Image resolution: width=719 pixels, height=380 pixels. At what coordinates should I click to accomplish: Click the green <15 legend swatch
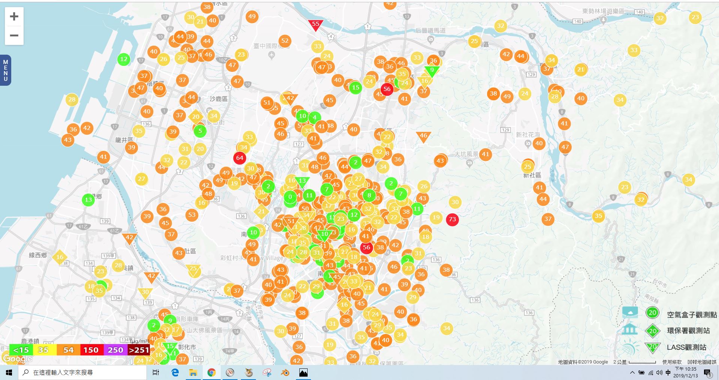click(x=21, y=350)
